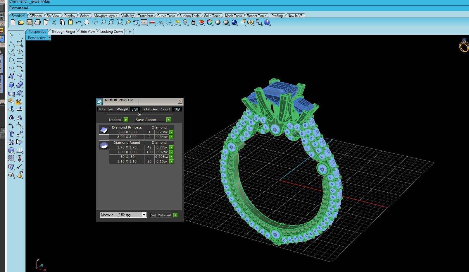The image size is (469, 272).
Task: Click the Explode tool icon
Action: (20, 101)
